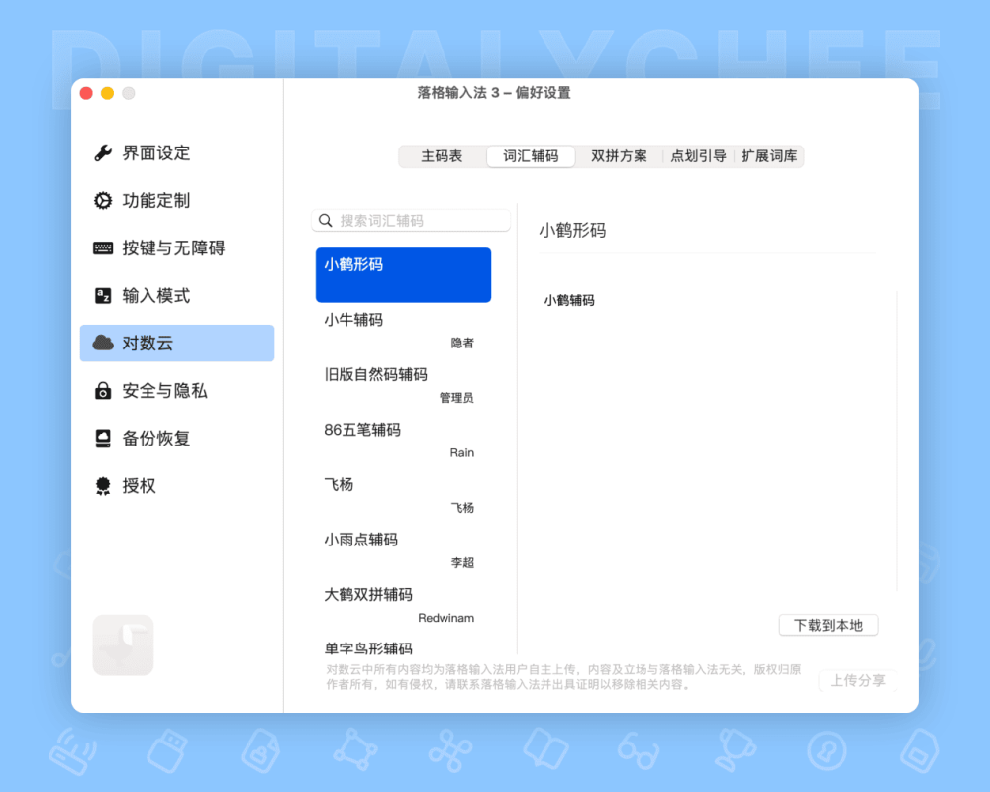The height and width of the screenshot is (792, 990).
Task: Click the keyboard icon beside 按键与无障碍
Action: [x=103, y=247]
